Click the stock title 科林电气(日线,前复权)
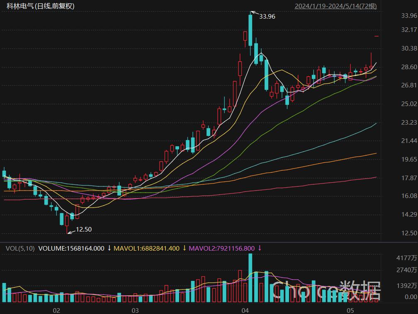The height and width of the screenshot is (314, 418). click(40, 6)
